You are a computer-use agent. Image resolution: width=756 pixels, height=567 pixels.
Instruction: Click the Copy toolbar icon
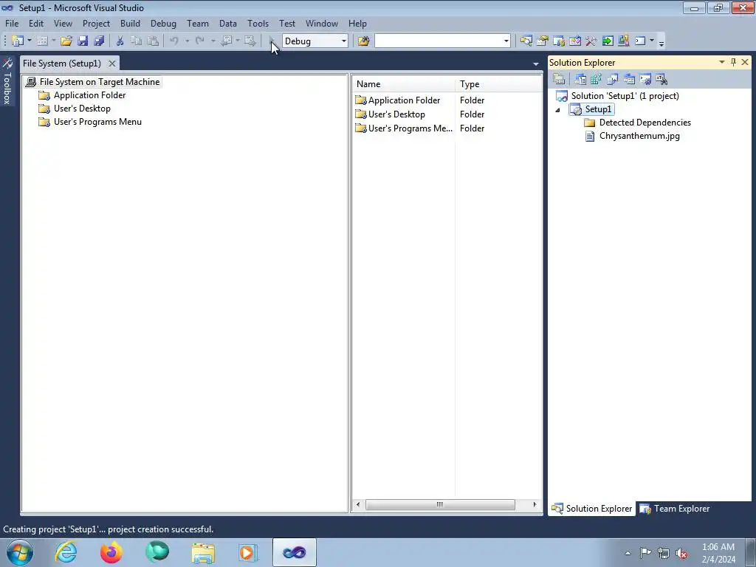(137, 41)
